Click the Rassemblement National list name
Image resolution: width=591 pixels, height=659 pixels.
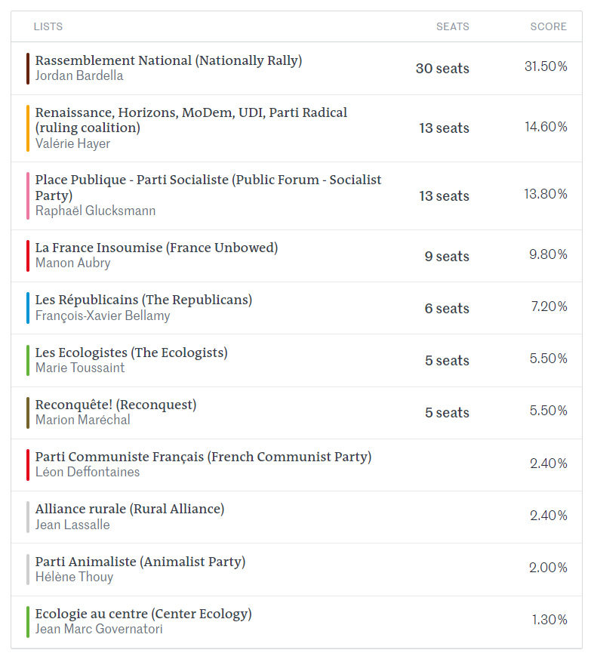click(168, 60)
